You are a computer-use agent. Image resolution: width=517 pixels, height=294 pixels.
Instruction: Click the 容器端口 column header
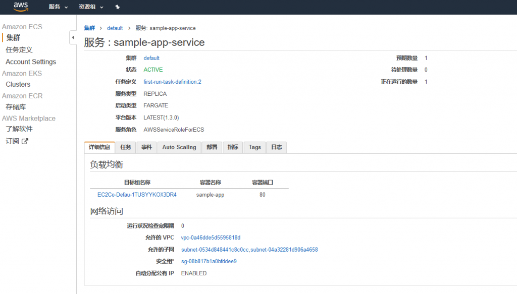click(263, 183)
